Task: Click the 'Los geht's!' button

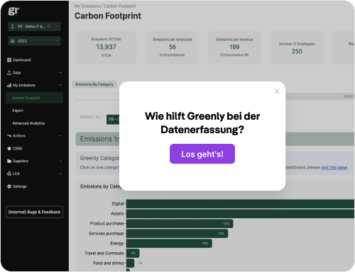Action: (202, 154)
